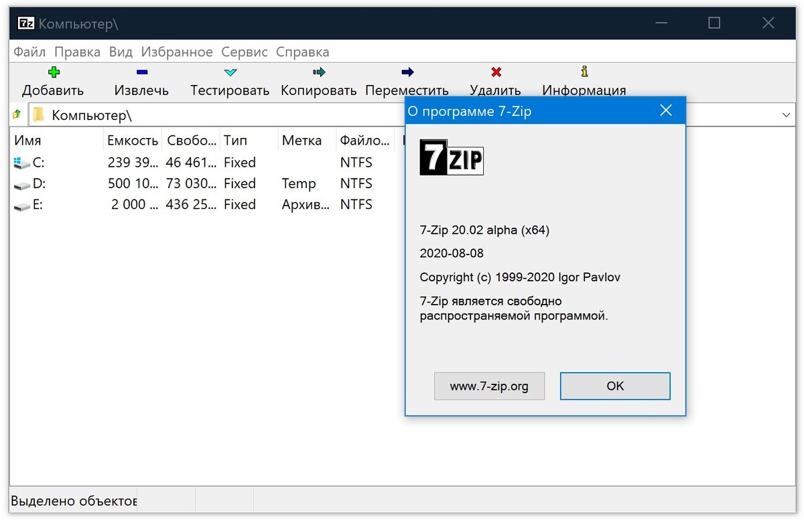Image resolution: width=804 pixels, height=523 pixels.
Task: Open the Сервис menu
Action: click(x=245, y=52)
